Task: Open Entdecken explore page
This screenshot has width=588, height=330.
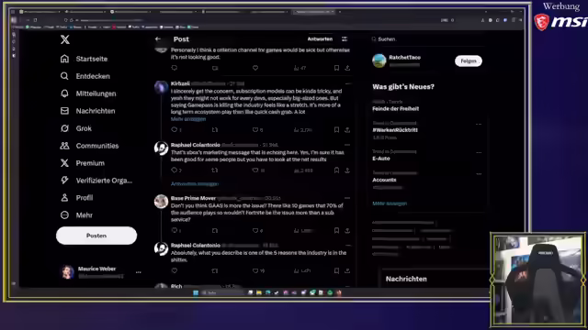Action: tap(85, 76)
